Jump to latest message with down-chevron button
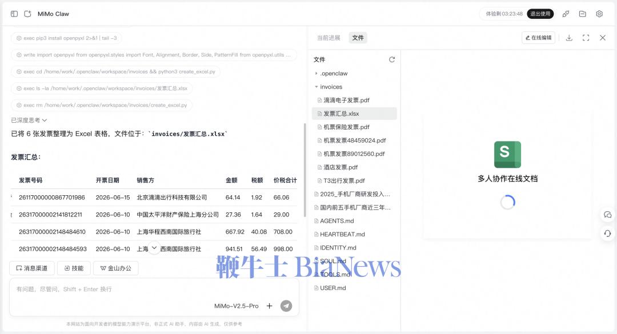The height and width of the screenshot is (334, 617). [154, 247]
